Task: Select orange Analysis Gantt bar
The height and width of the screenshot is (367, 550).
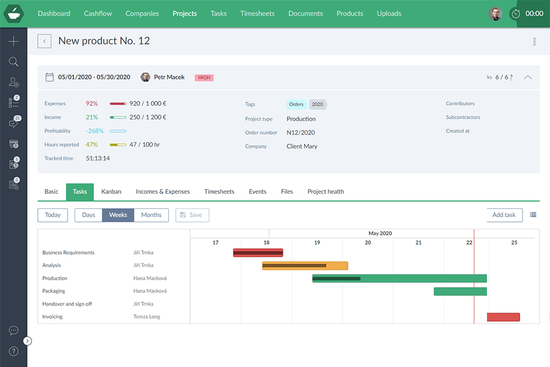Action: (305, 266)
